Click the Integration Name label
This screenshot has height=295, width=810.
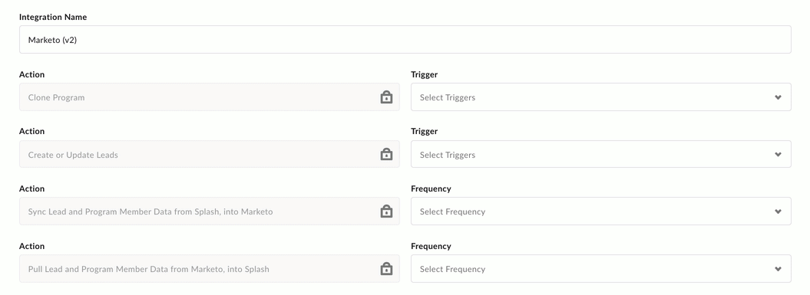(53, 17)
